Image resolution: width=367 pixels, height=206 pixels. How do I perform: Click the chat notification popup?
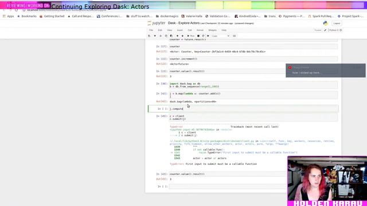(x=325, y=70)
